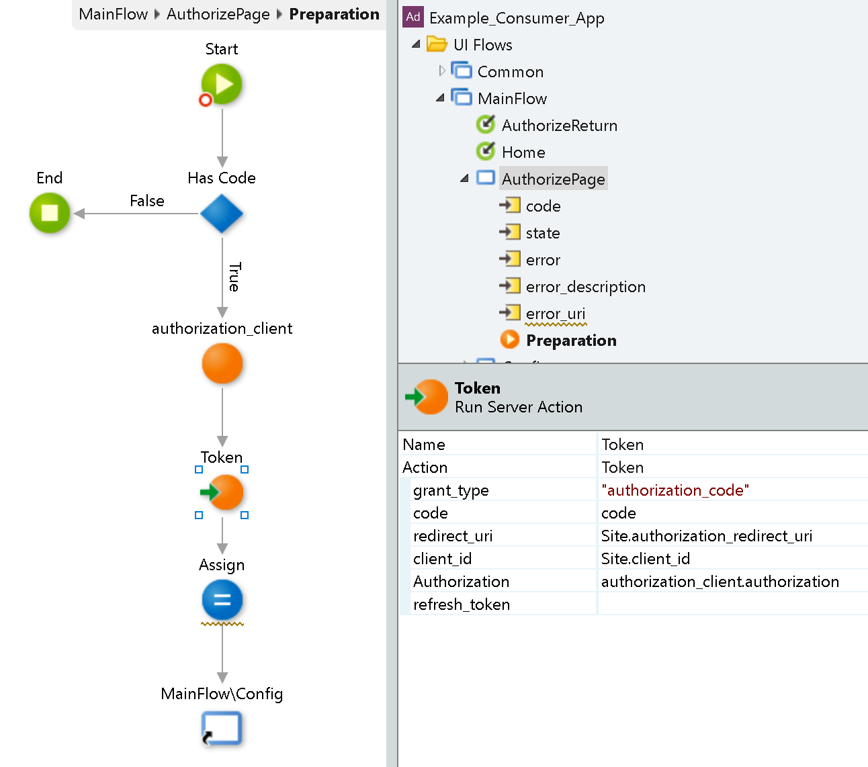Expand the Common UI flow
The width and height of the screenshot is (868, 767).
[441, 71]
